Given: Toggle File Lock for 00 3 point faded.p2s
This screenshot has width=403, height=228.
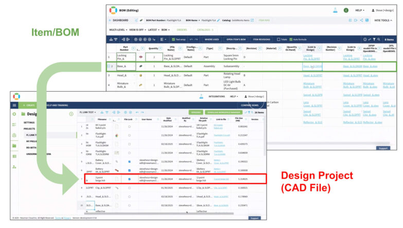Looking at the screenshot, I should click(x=129, y=127).
